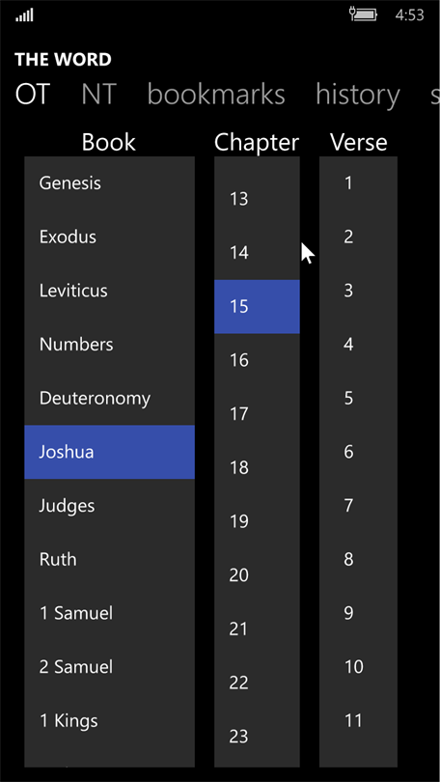Tap the signal strength icon
The height and width of the screenshot is (782, 440).
[x=24, y=15]
